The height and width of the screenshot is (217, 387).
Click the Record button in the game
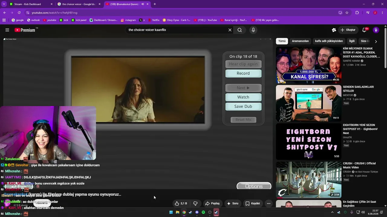pos(243,74)
